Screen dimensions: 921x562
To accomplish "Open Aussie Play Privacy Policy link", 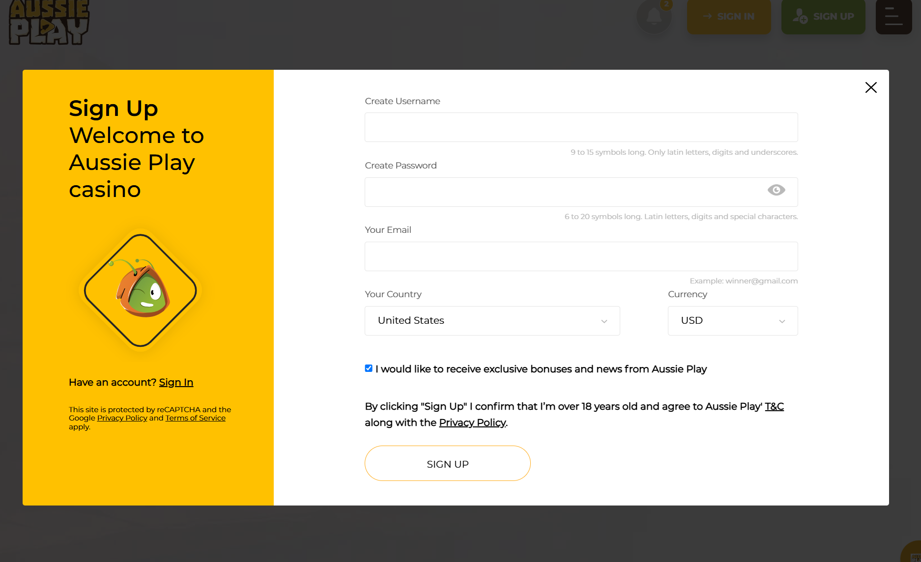I will pyautogui.click(x=472, y=422).
